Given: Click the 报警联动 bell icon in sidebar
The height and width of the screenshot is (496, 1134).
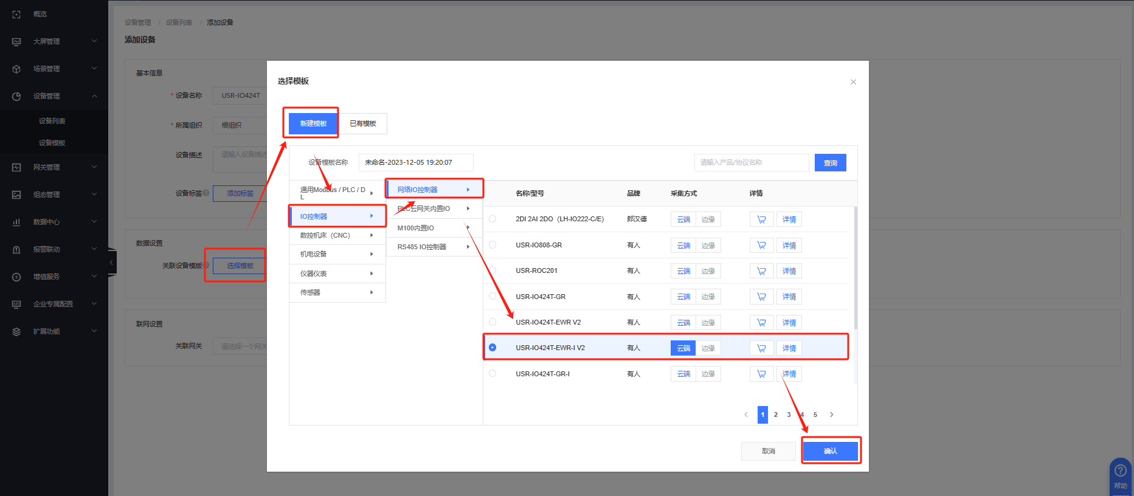Looking at the screenshot, I should (16, 249).
